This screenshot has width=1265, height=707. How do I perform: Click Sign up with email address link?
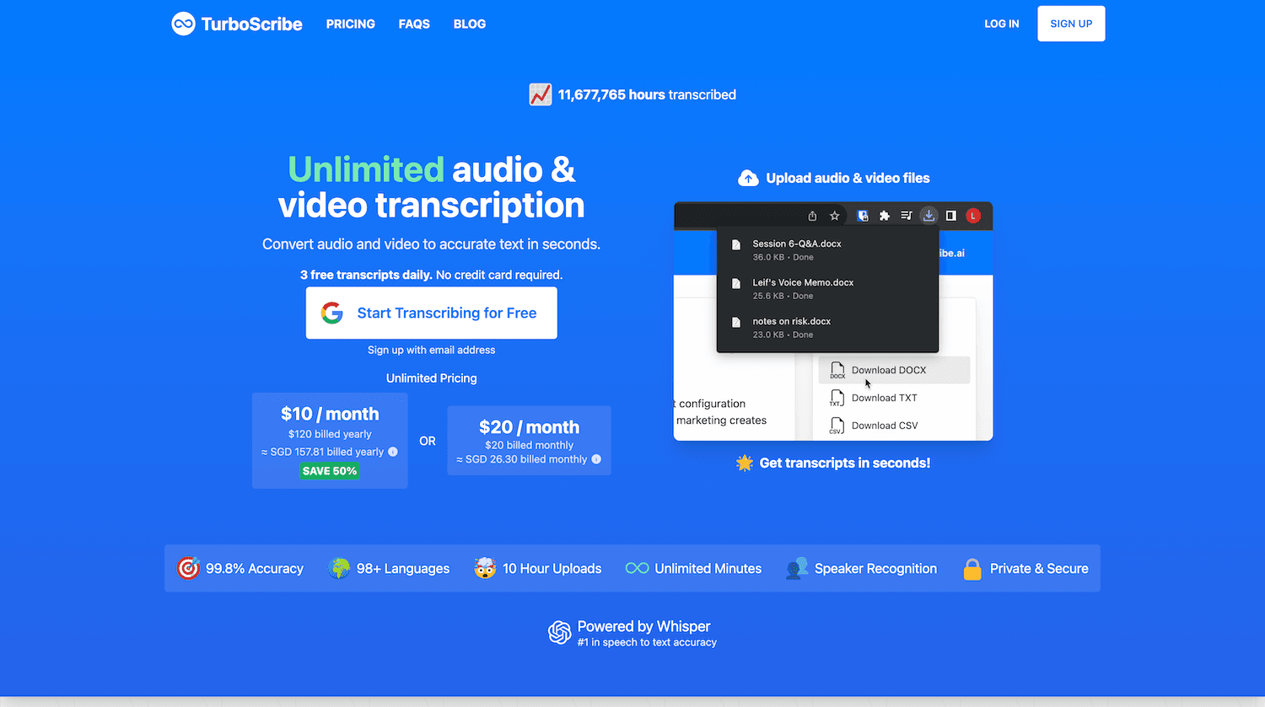coord(432,350)
